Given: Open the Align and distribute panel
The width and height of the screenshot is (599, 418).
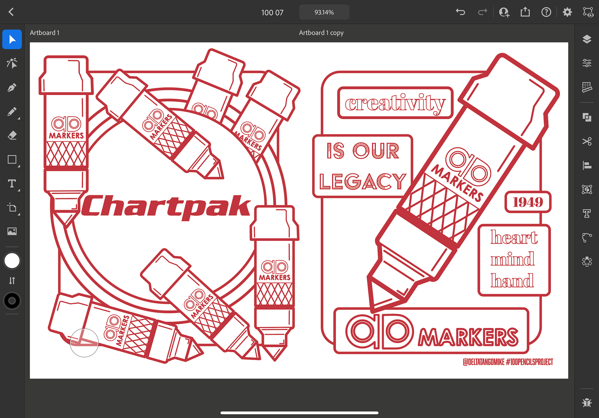Looking at the screenshot, I should tap(587, 165).
